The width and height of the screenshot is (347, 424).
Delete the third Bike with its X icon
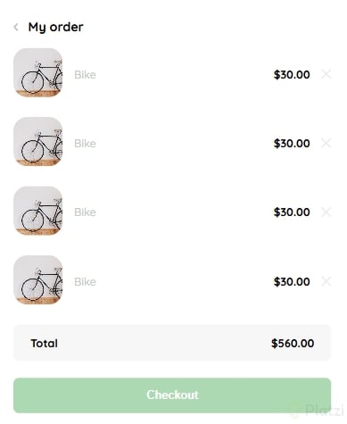click(x=326, y=212)
